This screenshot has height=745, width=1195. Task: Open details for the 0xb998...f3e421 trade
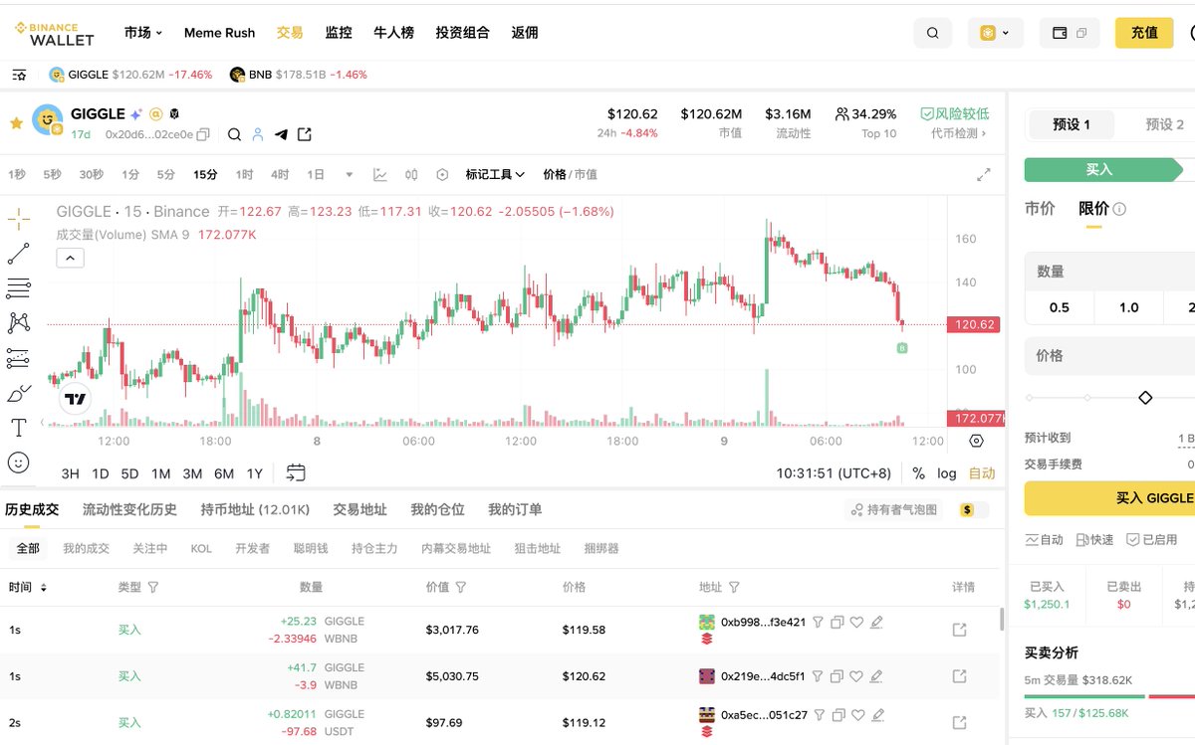click(960, 630)
